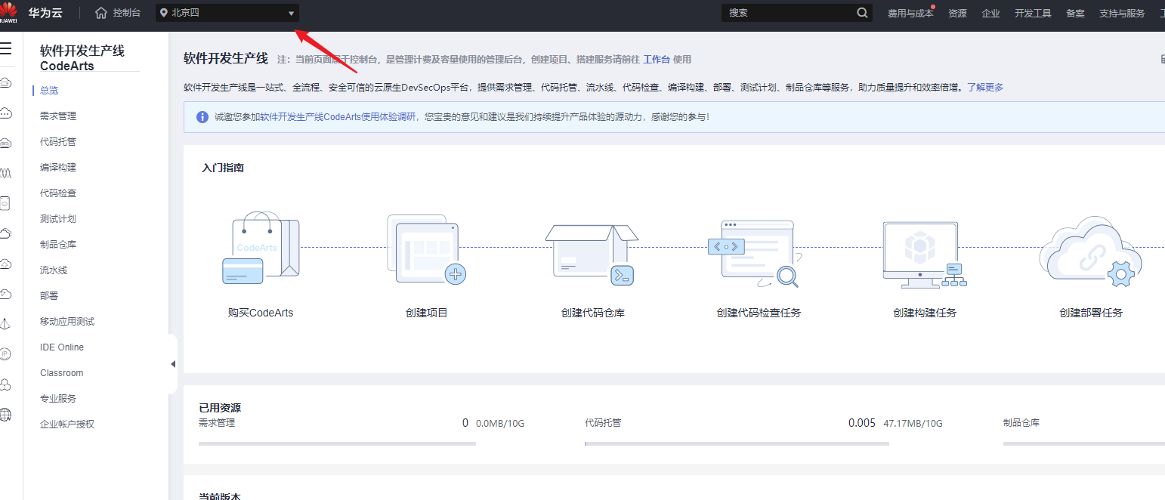Image resolution: width=1165 pixels, height=500 pixels.
Task: Open the 备案 menu in the top bar
Action: [1075, 13]
